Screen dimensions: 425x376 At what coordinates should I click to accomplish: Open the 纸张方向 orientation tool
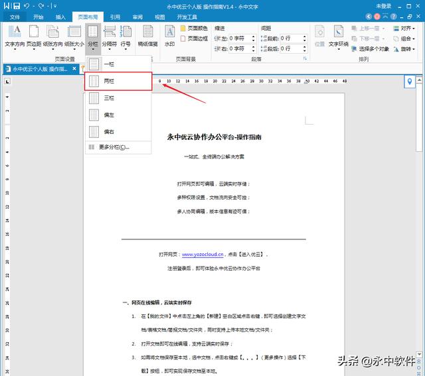point(52,38)
